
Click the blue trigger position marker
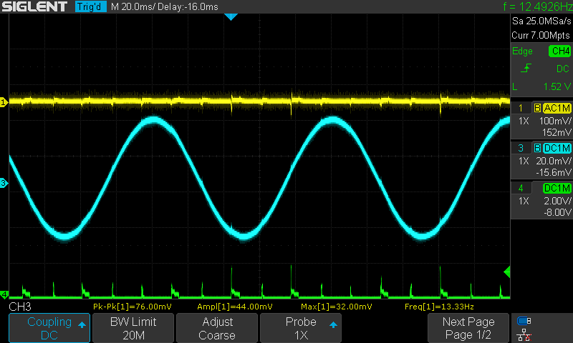pyautogui.click(x=231, y=16)
